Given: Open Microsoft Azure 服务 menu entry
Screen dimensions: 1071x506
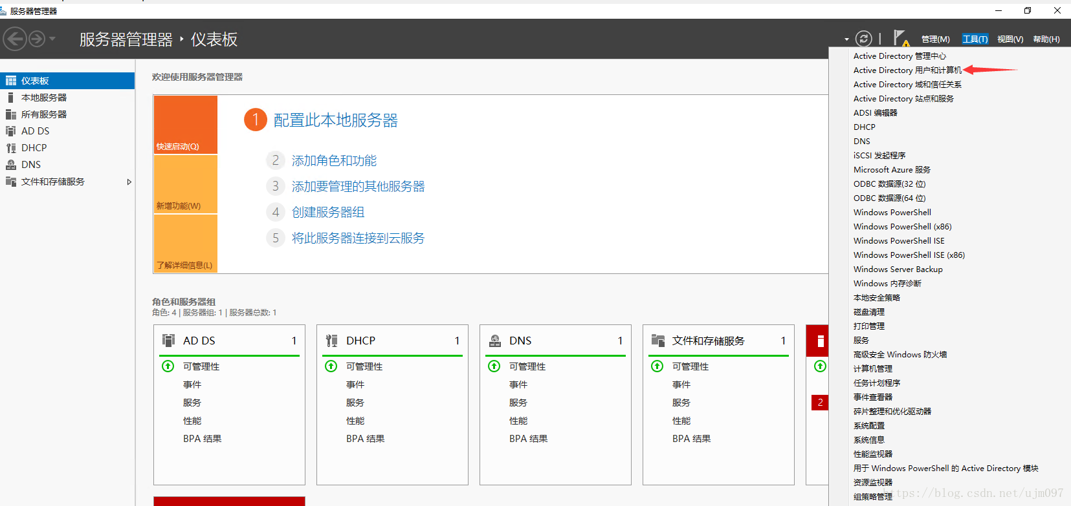Looking at the screenshot, I should (892, 170).
